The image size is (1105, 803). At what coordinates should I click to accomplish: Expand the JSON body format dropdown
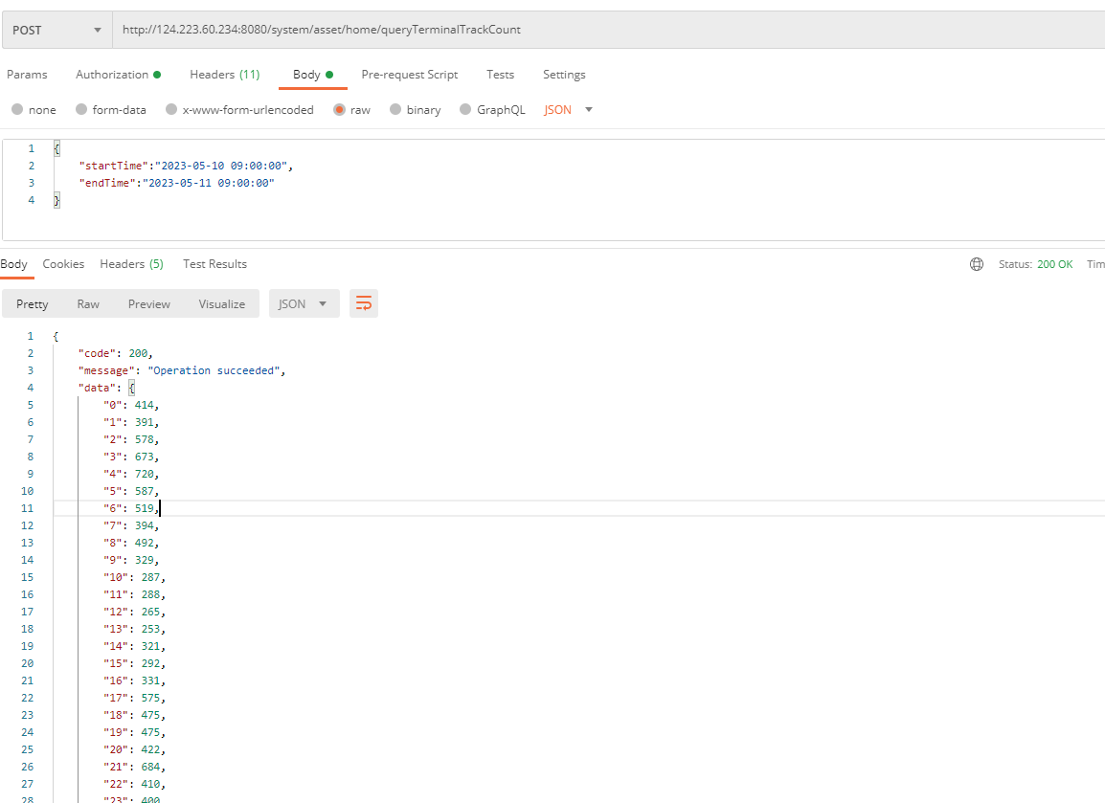(569, 110)
